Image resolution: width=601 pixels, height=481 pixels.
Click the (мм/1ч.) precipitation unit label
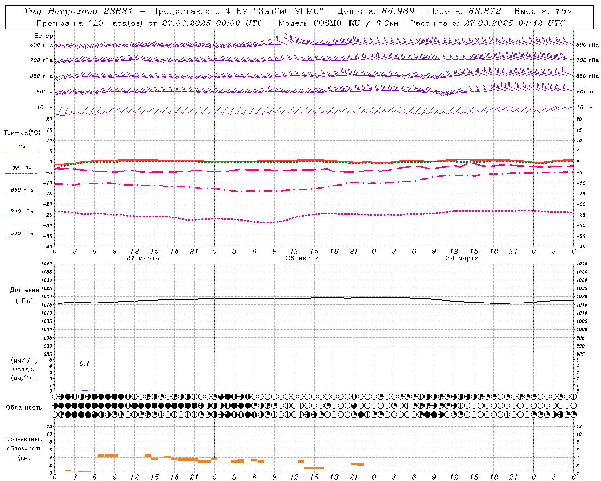click(x=24, y=378)
